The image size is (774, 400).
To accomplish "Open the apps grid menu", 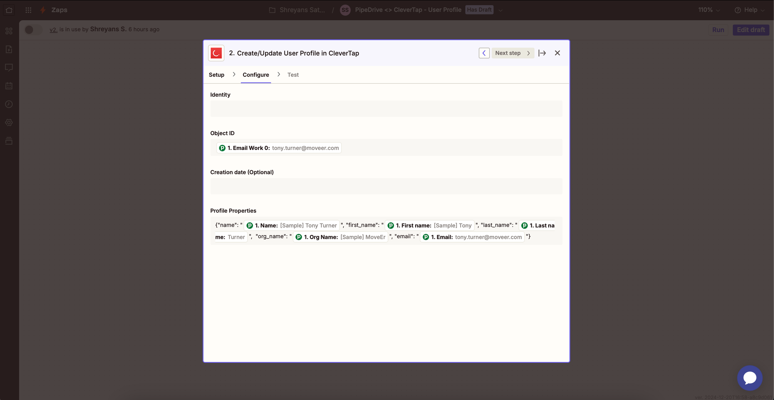I will 28,10.
